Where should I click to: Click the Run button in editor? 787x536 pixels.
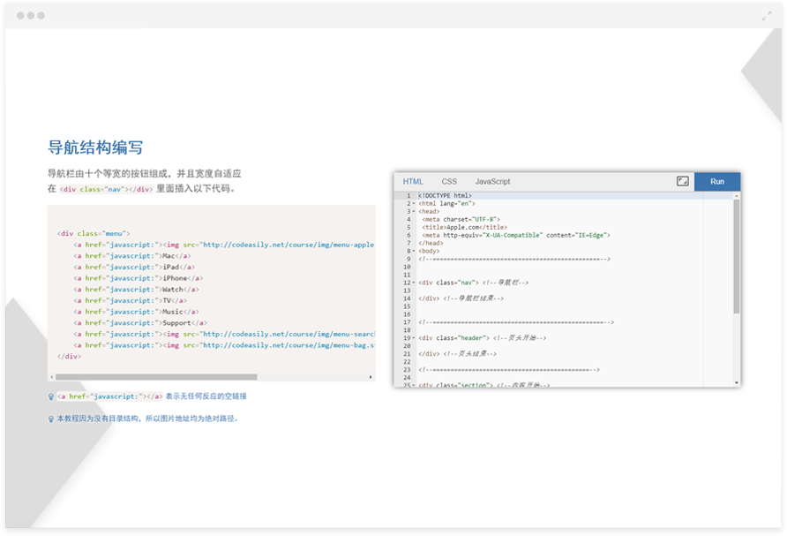click(716, 181)
